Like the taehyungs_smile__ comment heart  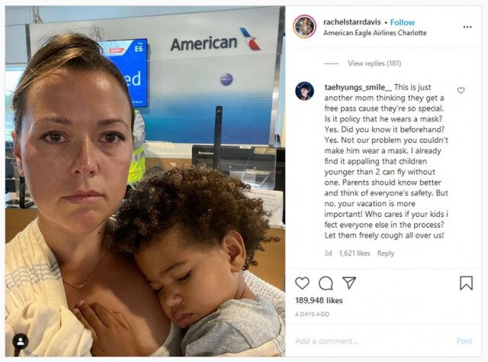(461, 90)
